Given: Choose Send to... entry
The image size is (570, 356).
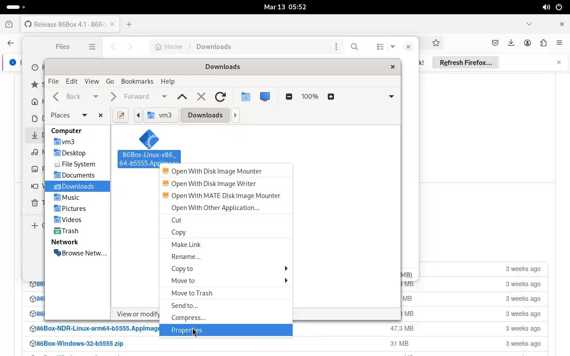Looking at the screenshot, I should pyautogui.click(x=226, y=305).
